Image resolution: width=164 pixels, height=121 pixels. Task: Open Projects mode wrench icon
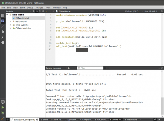coord(3,37)
